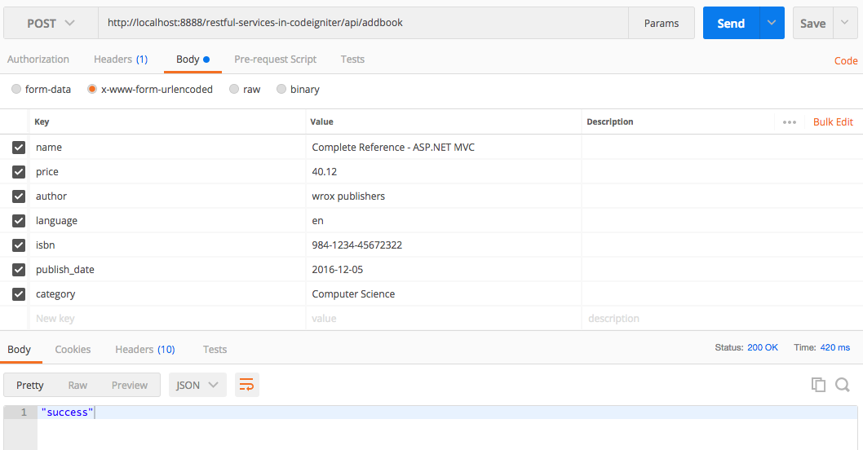Viewport: 863px width, 450px height.
Task: Open the response Cookies tab
Action: [73, 349]
